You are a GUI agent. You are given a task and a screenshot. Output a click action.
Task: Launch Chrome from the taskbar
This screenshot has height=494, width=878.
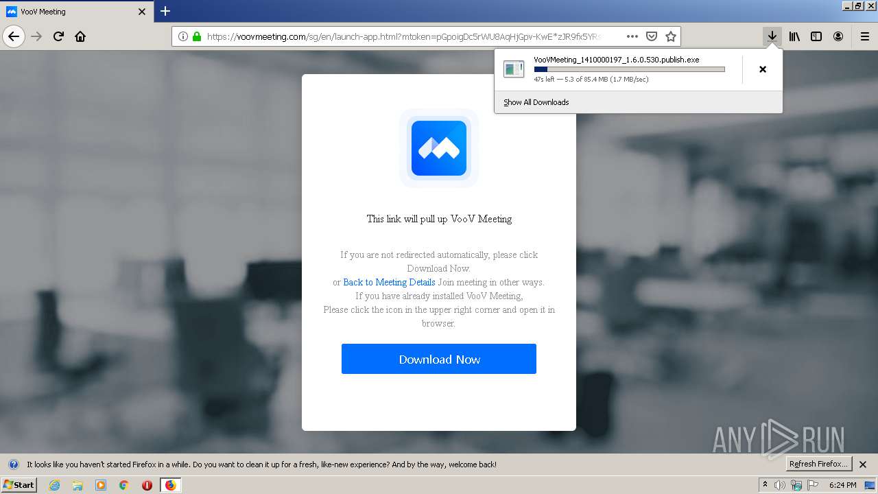pyautogui.click(x=124, y=485)
